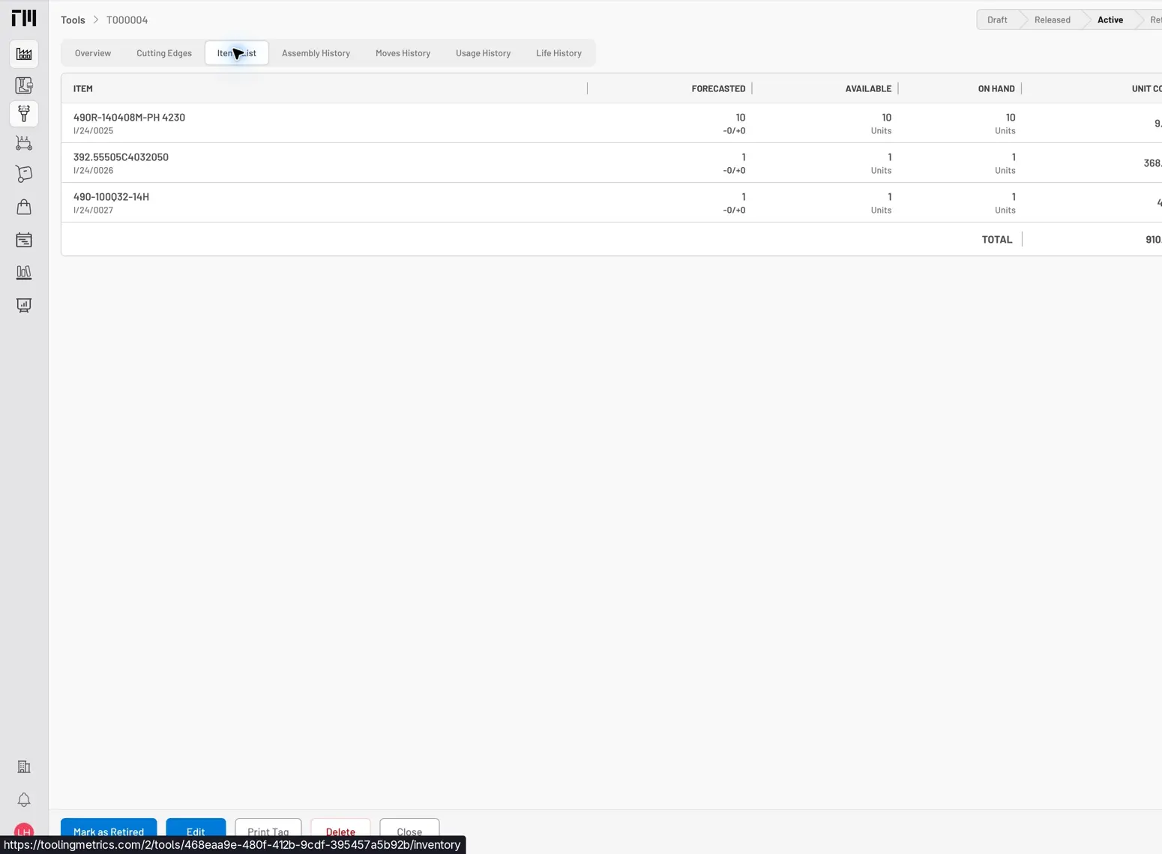1162x854 pixels.
Task: Open the presentation chart sidebar icon
Action: pos(24,305)
